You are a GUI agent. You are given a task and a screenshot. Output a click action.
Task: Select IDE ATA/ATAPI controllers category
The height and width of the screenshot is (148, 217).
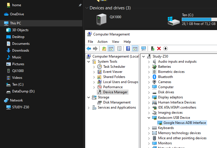(x=177, y=107)
